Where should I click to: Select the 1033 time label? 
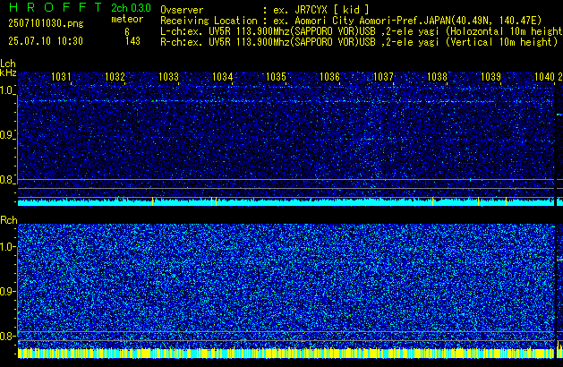(168, 77)
